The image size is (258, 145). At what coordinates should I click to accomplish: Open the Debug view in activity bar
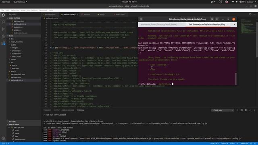(3, 36)
